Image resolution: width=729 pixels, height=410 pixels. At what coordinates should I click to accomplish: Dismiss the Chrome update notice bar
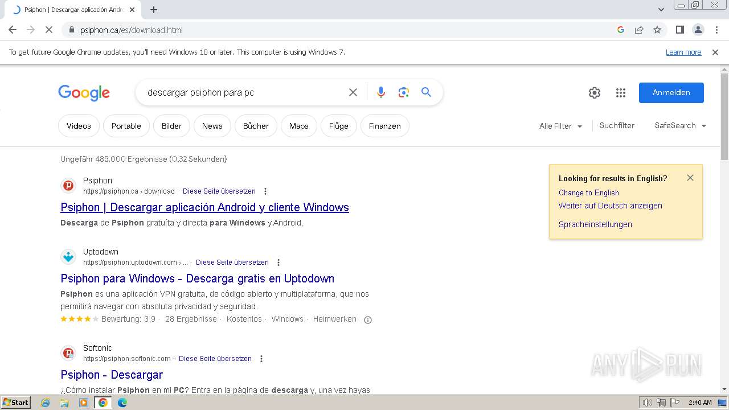coord(715,52)
